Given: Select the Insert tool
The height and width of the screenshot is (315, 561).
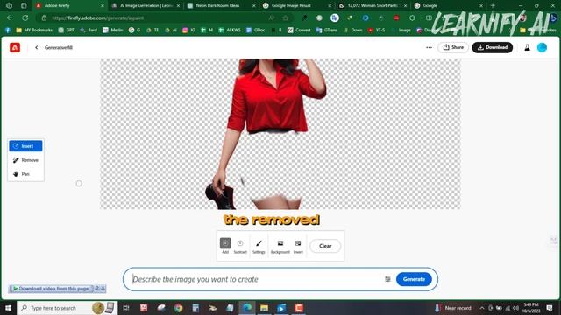Looking at the screenshot, I should click(x=25, y=146).
